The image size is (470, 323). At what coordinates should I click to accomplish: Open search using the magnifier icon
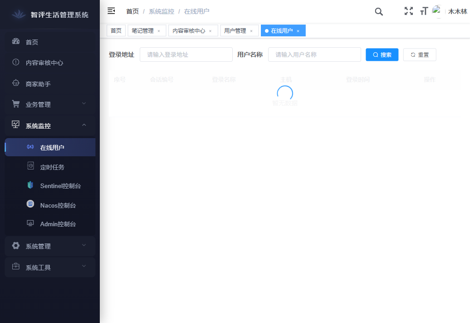pyautogui.click(x=379, y=12)
